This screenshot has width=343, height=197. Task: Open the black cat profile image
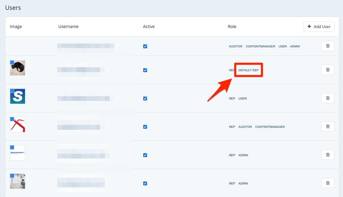18,68
